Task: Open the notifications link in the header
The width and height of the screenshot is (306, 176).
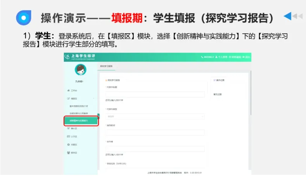Action: pos(235,57)
